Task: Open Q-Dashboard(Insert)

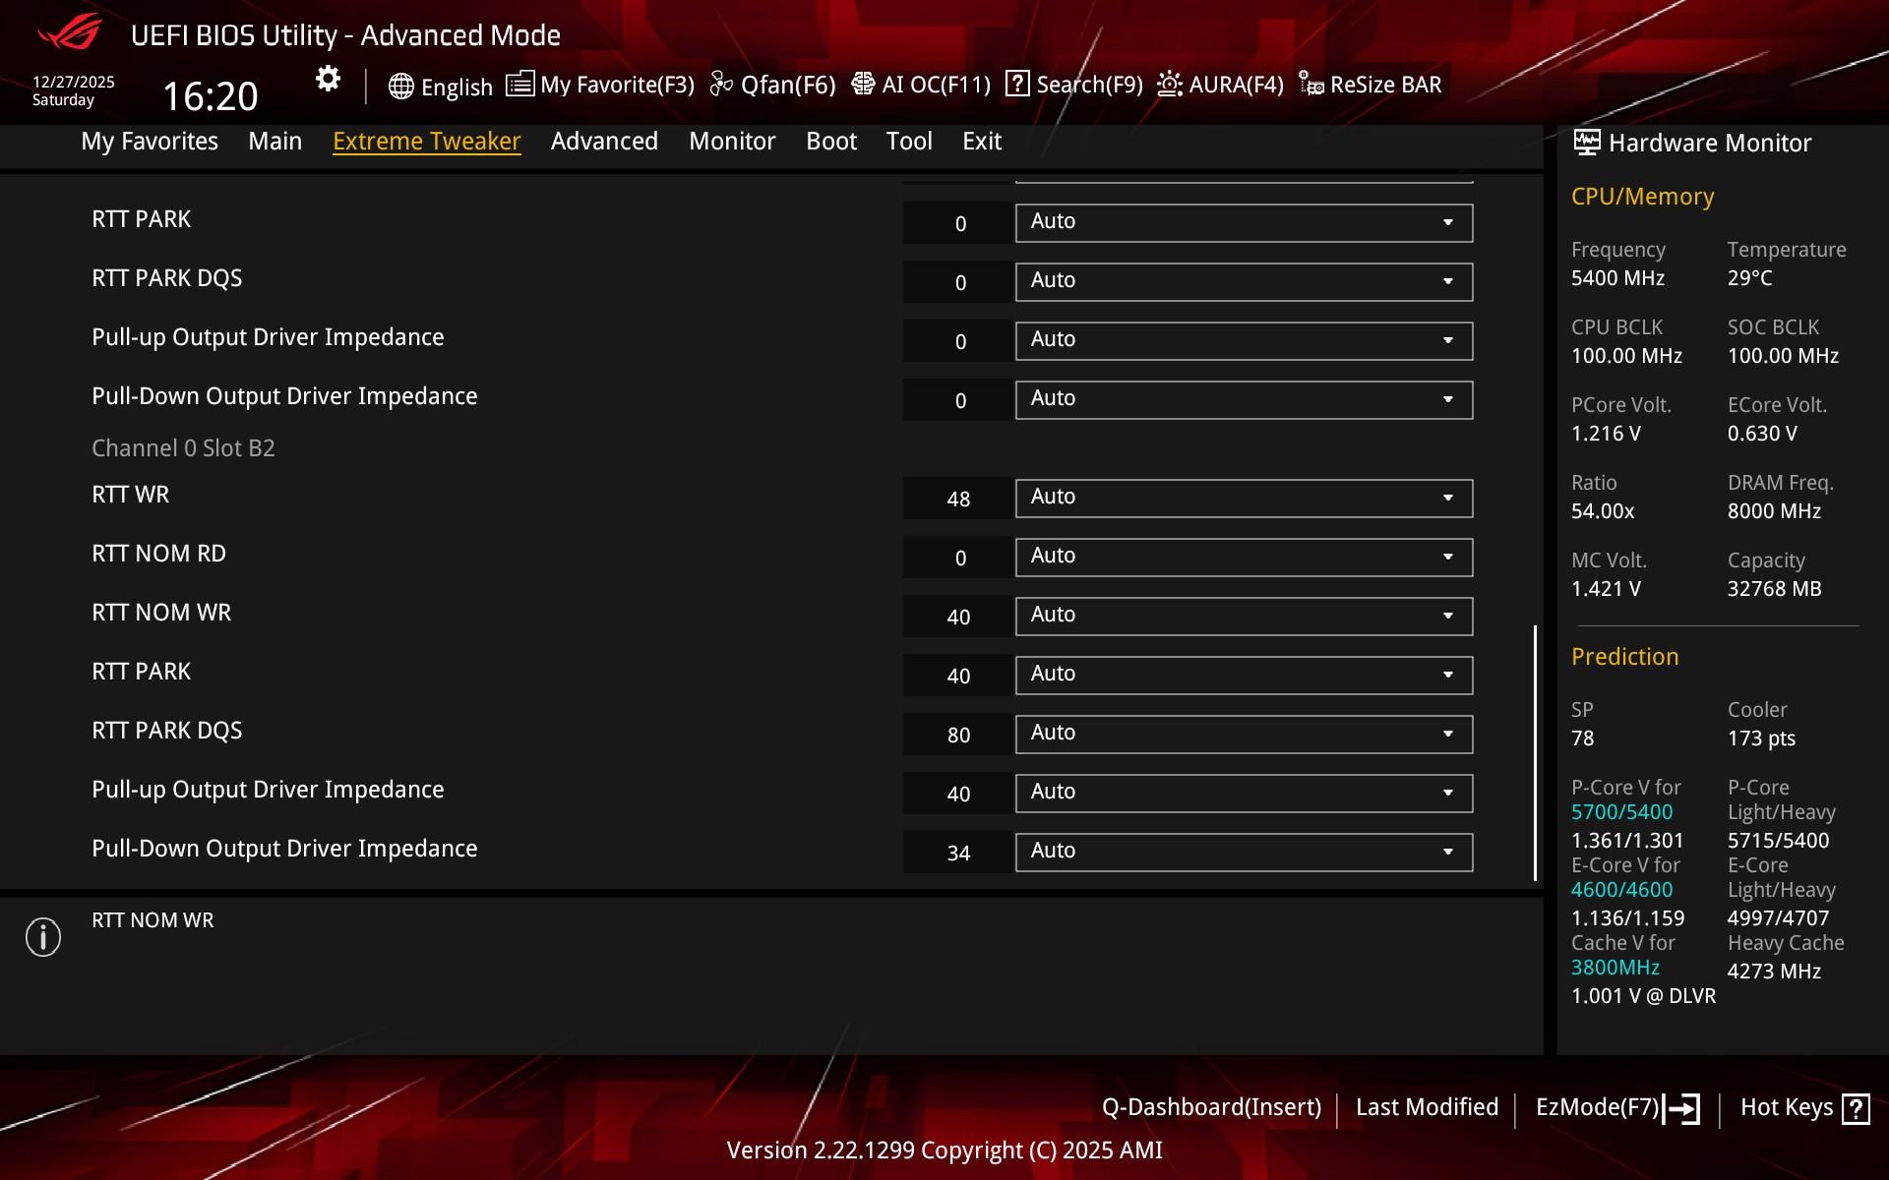Action: click(1211, 1107)
